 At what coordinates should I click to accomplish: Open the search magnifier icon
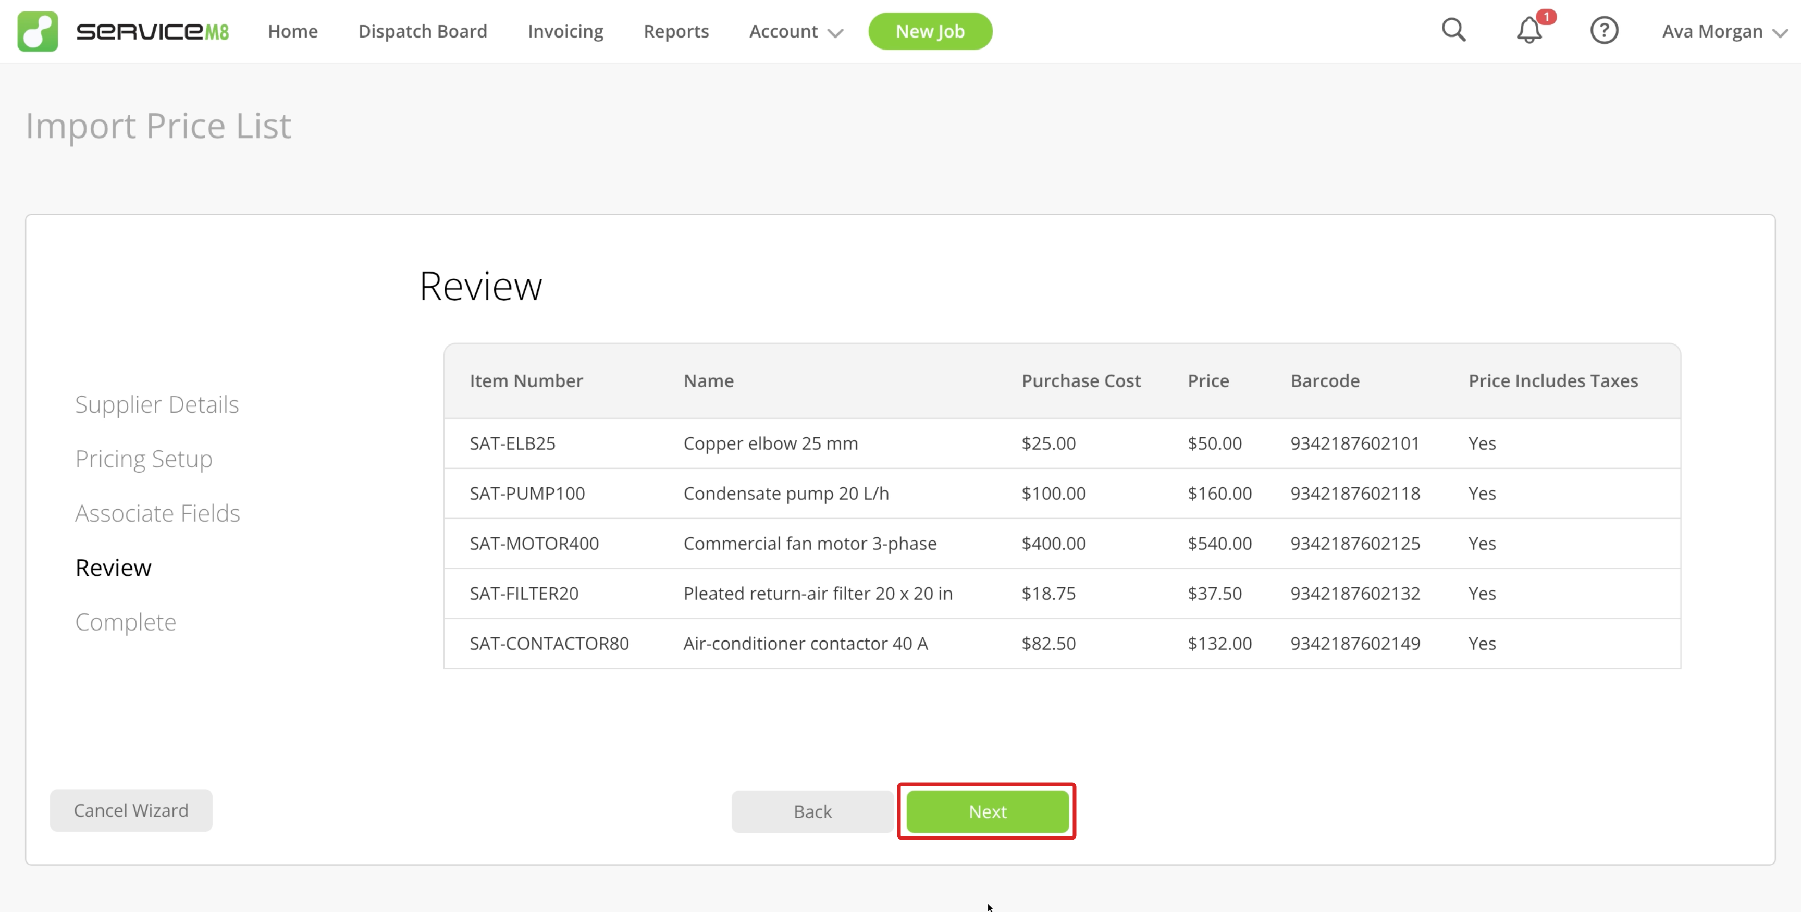1453,30
